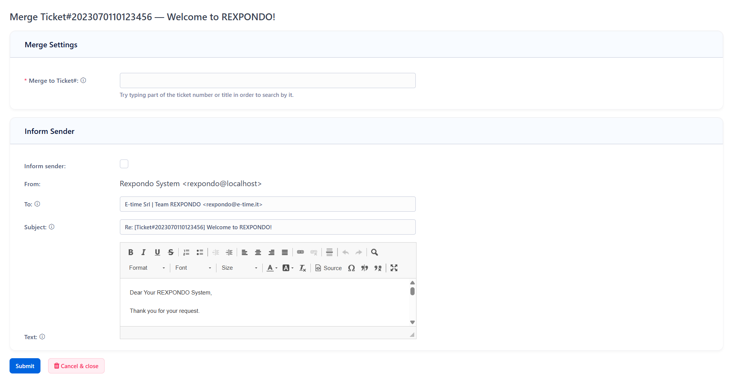The width and height of the screenshot is (733, 383).
Task: Apply block quote to the text
Action: tap(365, 268)
